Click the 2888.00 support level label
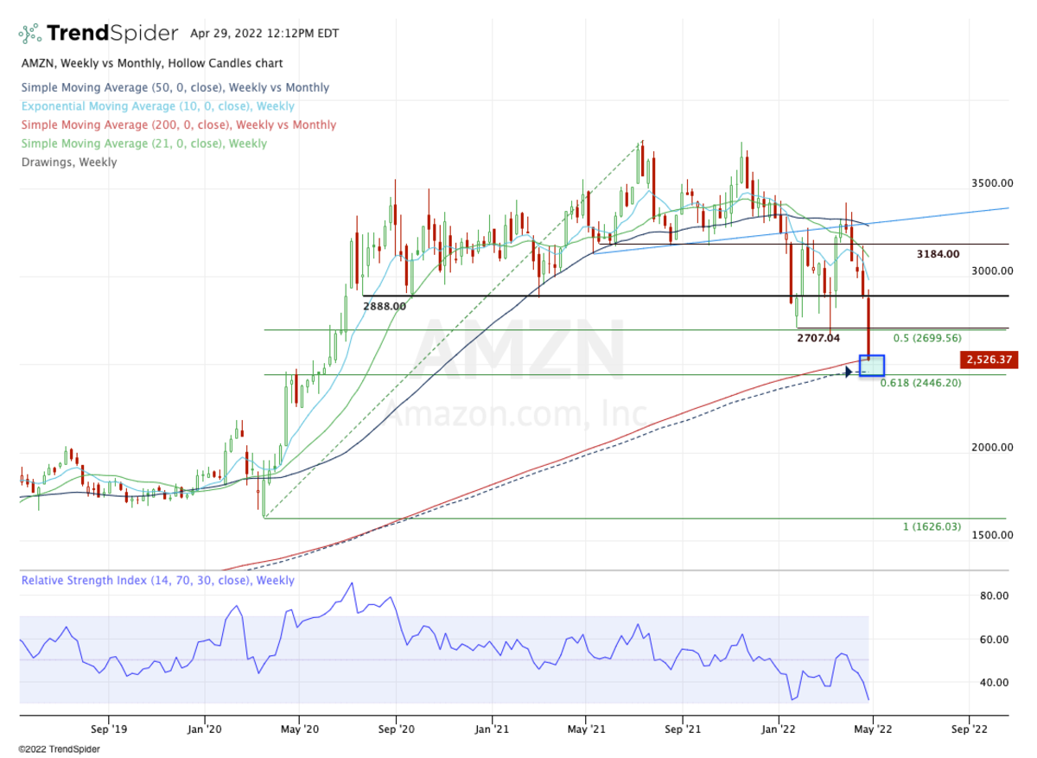 385,306
